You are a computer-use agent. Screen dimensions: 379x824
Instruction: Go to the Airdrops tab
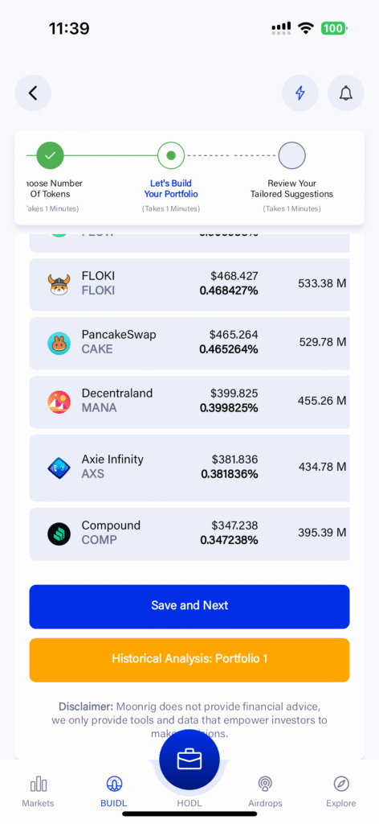pyautogui.click(x=265, y=792)
